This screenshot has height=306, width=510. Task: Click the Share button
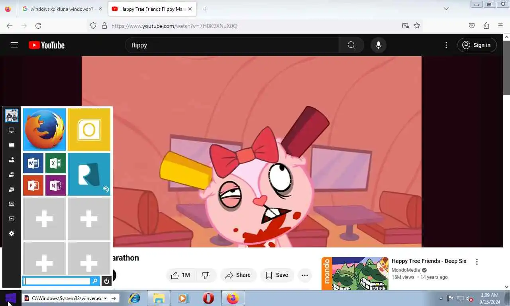(x=238, y=275)
